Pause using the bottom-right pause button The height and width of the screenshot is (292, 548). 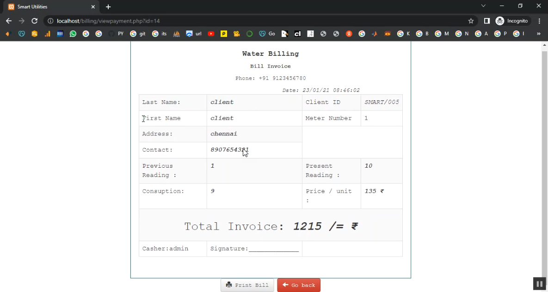[x=539, y=284]
